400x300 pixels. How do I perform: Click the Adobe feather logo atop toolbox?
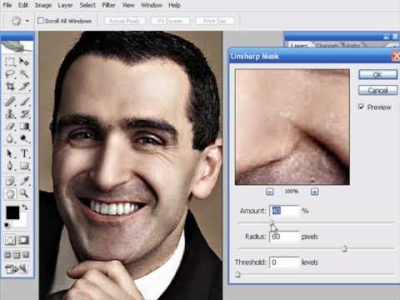pyautogui.click(x=17, y=47)
